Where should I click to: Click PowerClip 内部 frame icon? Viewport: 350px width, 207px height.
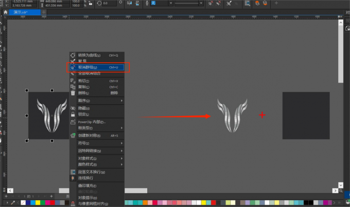click(x=73, y=122)
